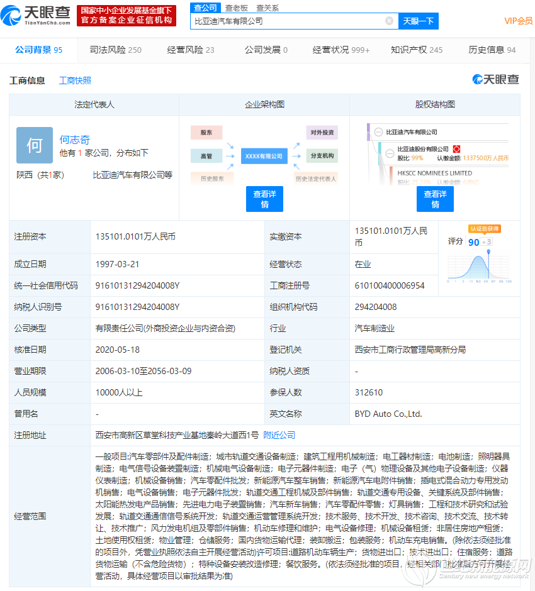
Task: Open legal representative 何志奇 profile link
Action: [75, 140]
